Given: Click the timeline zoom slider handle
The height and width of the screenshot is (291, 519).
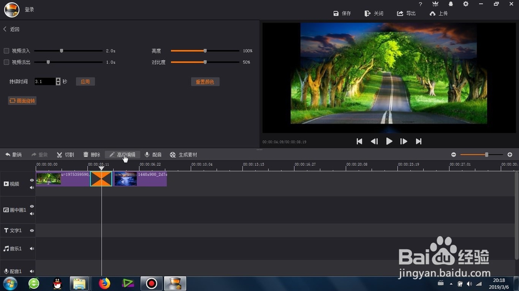Looking at the screenshot, I should tap(487, 155).
